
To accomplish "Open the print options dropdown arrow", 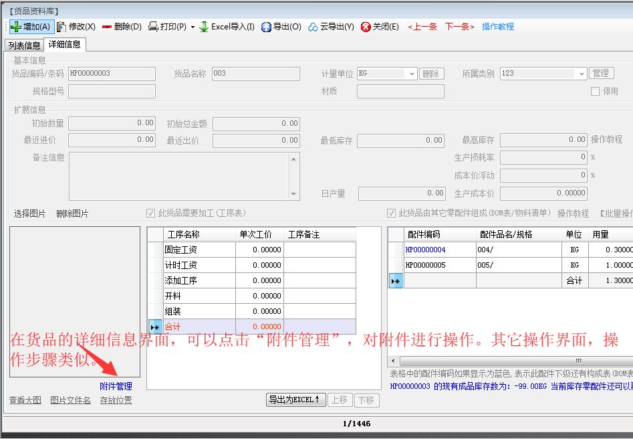I will 193,27.
